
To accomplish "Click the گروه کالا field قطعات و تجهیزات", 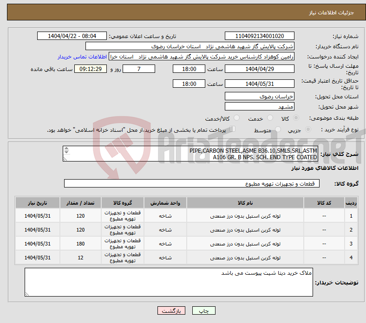I will (x=192, y=183).
